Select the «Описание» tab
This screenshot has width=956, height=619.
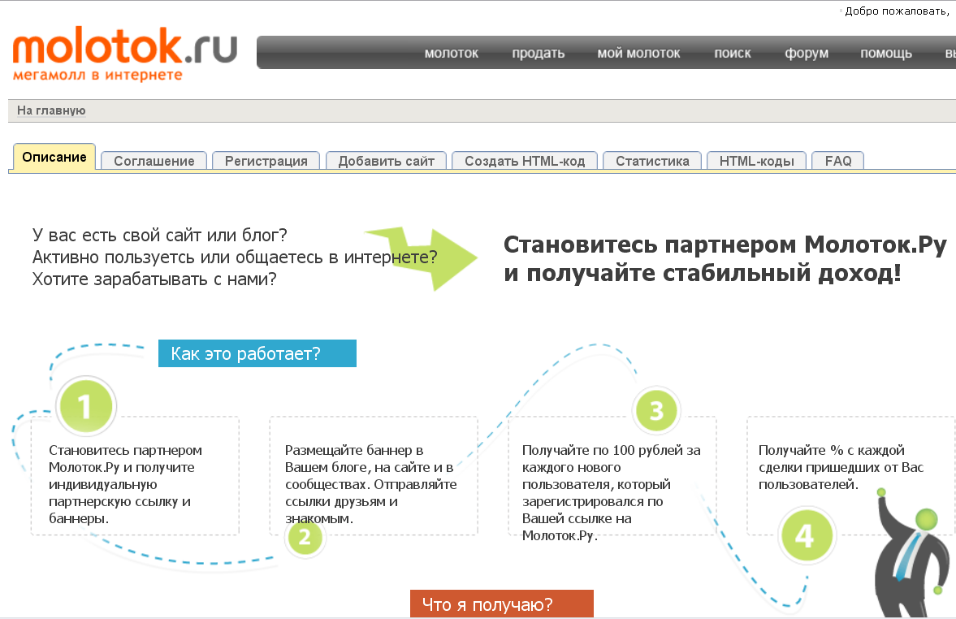click(x=54, y=157)
